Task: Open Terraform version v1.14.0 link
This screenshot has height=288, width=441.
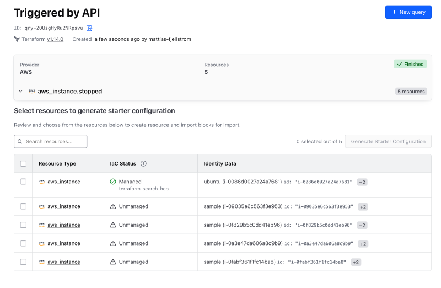Action: [55, 39]
